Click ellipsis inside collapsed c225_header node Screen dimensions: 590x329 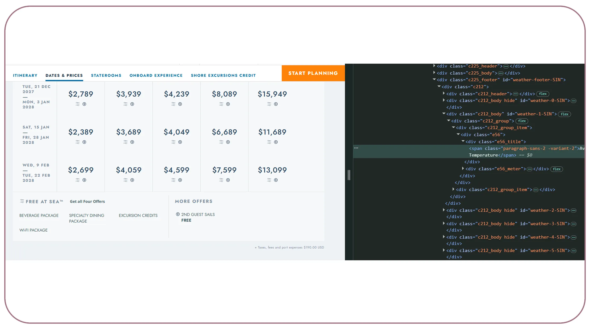click(x=506, y=66)
